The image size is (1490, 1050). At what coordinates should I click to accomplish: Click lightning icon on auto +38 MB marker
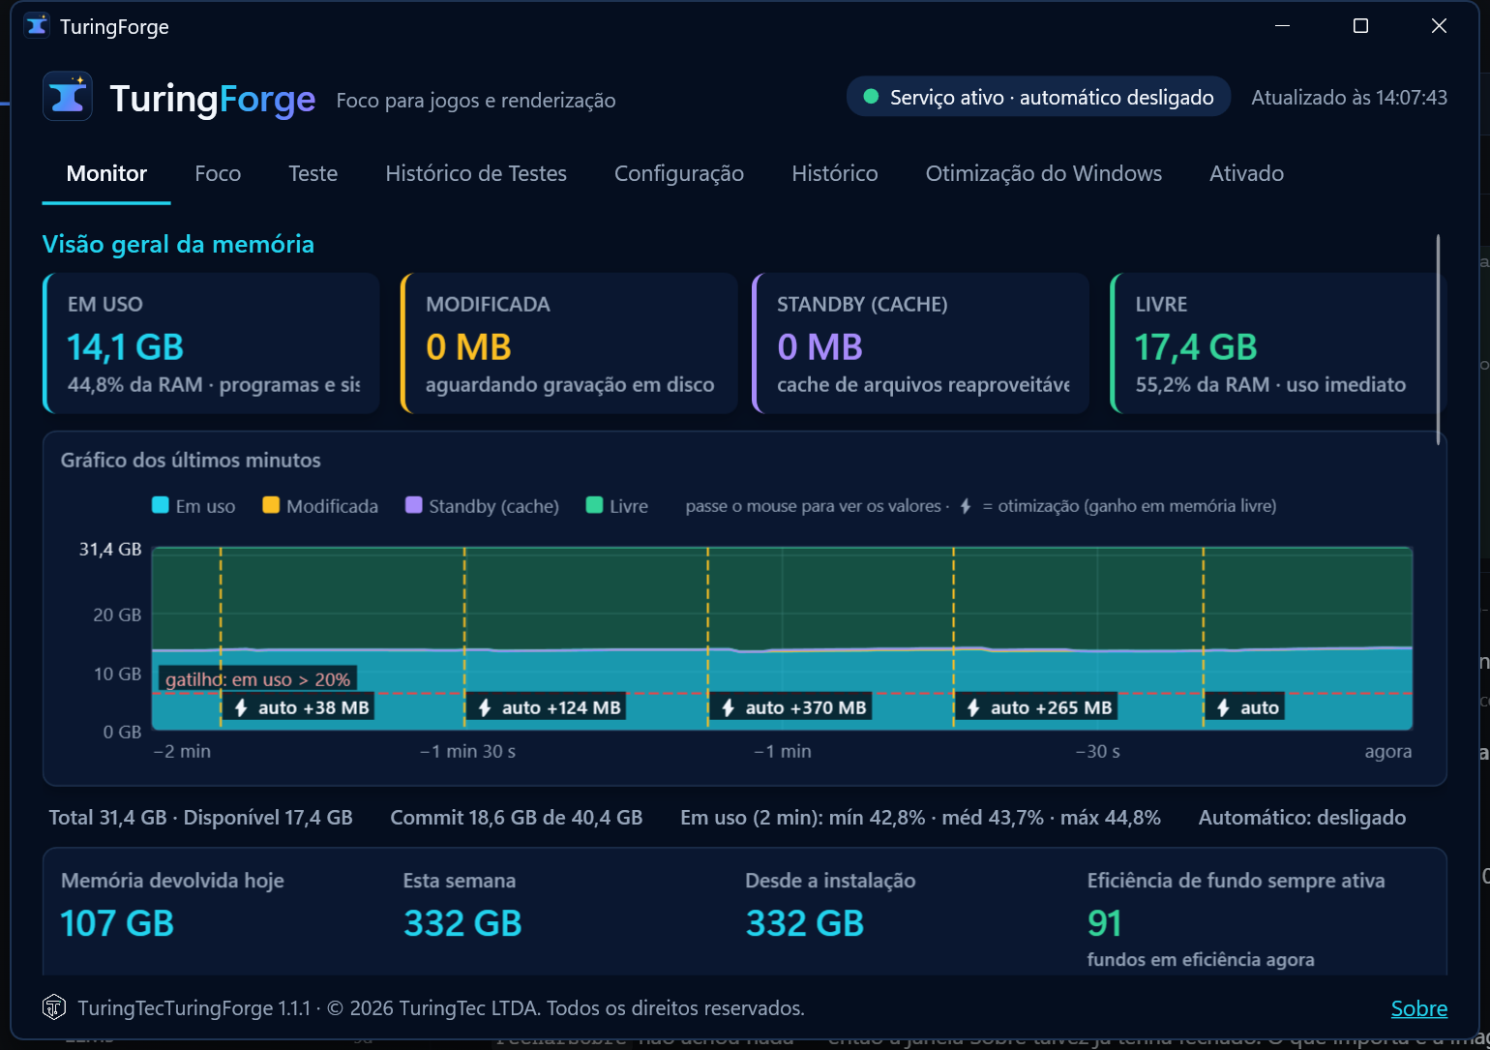click(242, 707)
